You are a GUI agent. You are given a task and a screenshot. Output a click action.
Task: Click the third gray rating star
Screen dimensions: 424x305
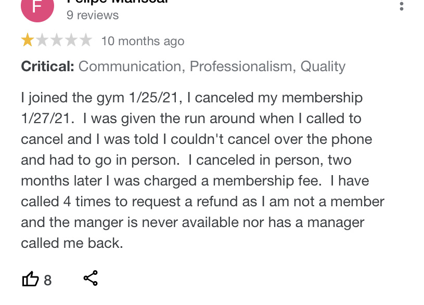coord(57,41)
